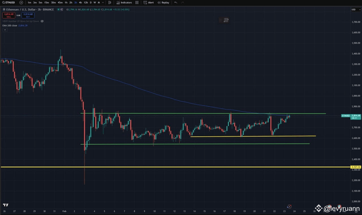The image size is (362, 215).
Task: Click the blue BUY price button
Action: click(28, 15)
